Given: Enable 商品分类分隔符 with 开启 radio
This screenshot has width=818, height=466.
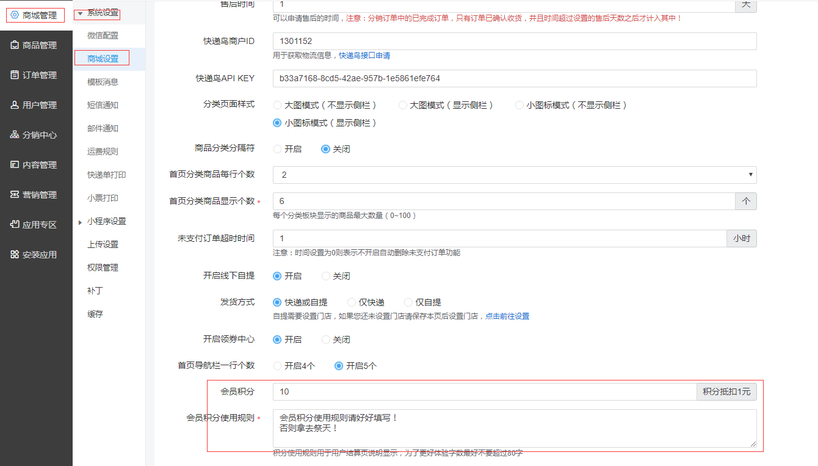Looking at the screenshot, I should click(x=278, y=149).
